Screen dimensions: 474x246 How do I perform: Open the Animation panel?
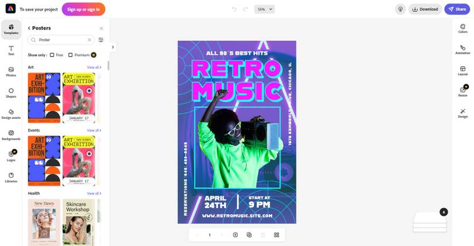click(x=463, y=50)
